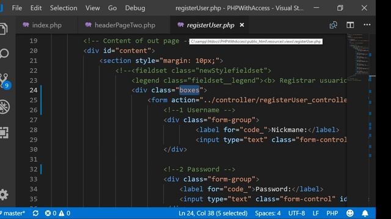This screenshot has width=391, height=219.
Task: Click "Registrar usuario" legend text
Action: [313, 80]
